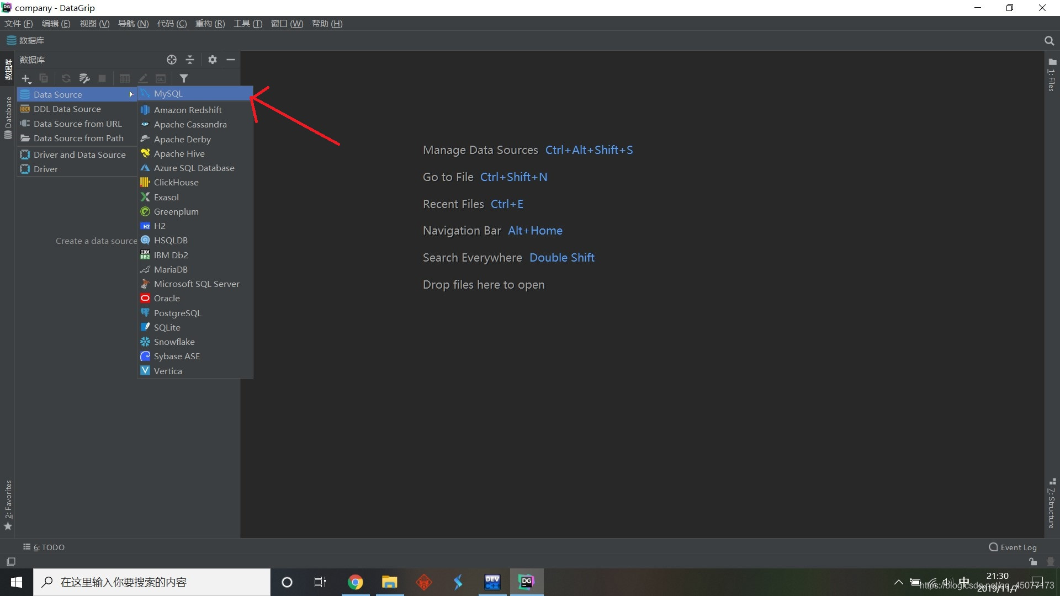Viewport: 1060px width, 596px height.
Task: Toggle the Structure sidebar panel
Action: [1051, 504]
